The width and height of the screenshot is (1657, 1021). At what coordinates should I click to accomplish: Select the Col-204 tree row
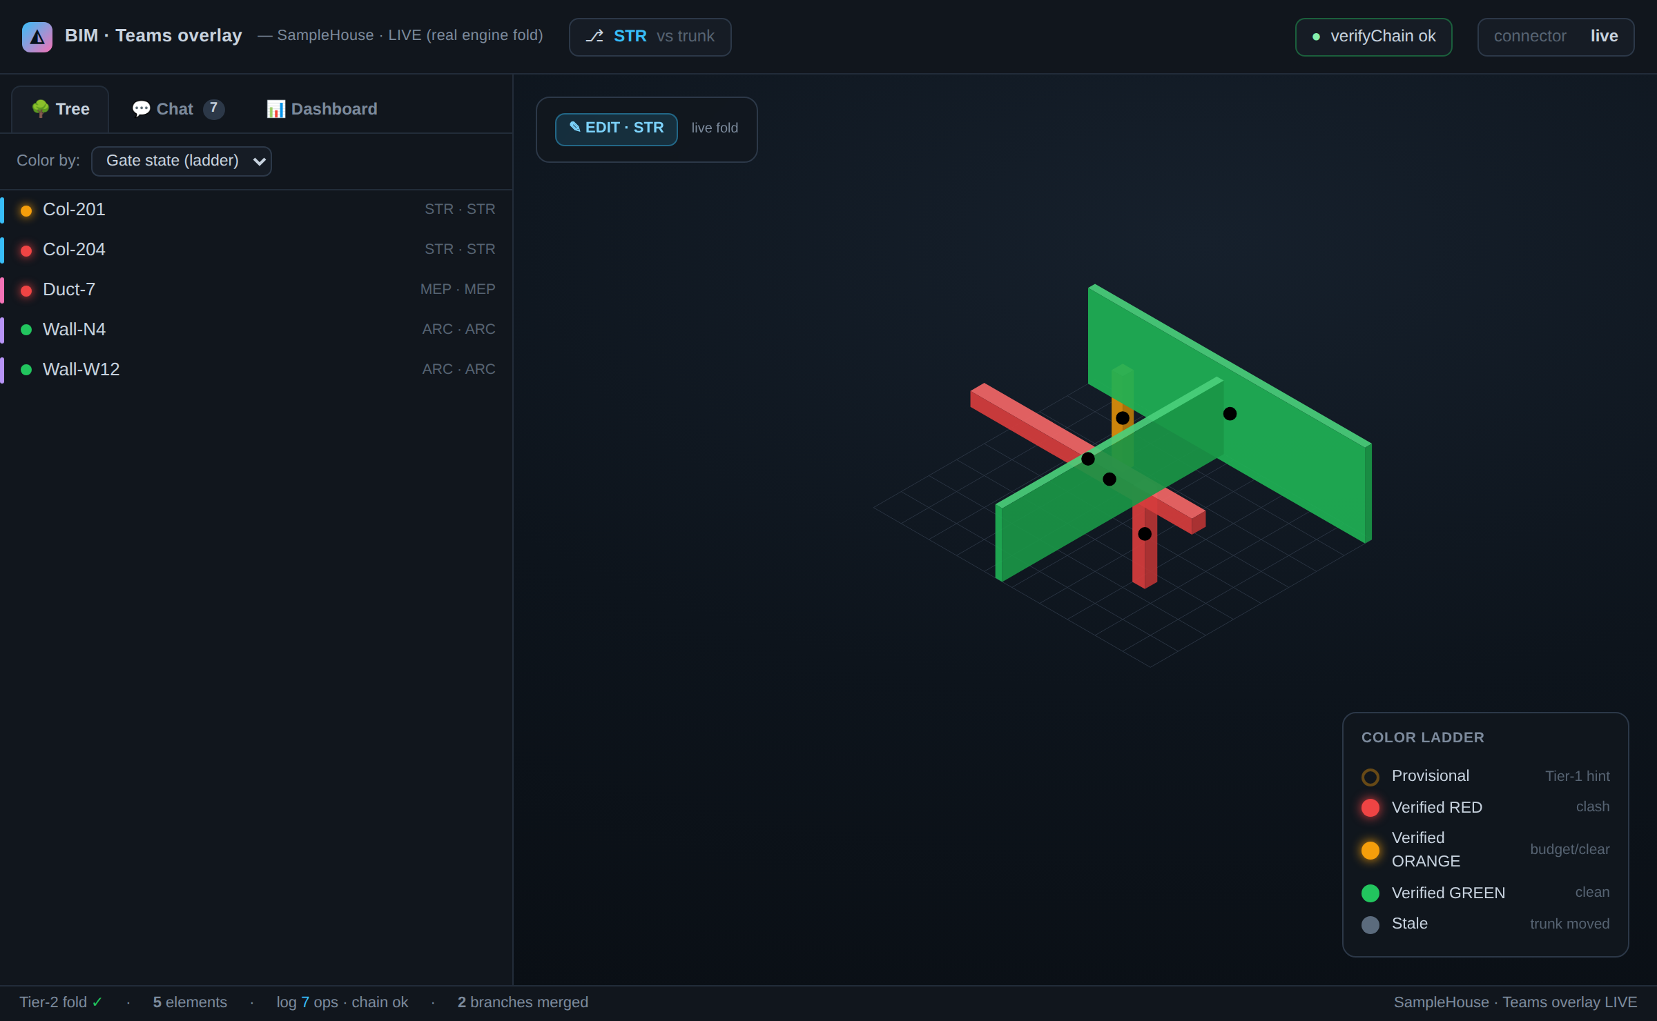click(256, 250)
